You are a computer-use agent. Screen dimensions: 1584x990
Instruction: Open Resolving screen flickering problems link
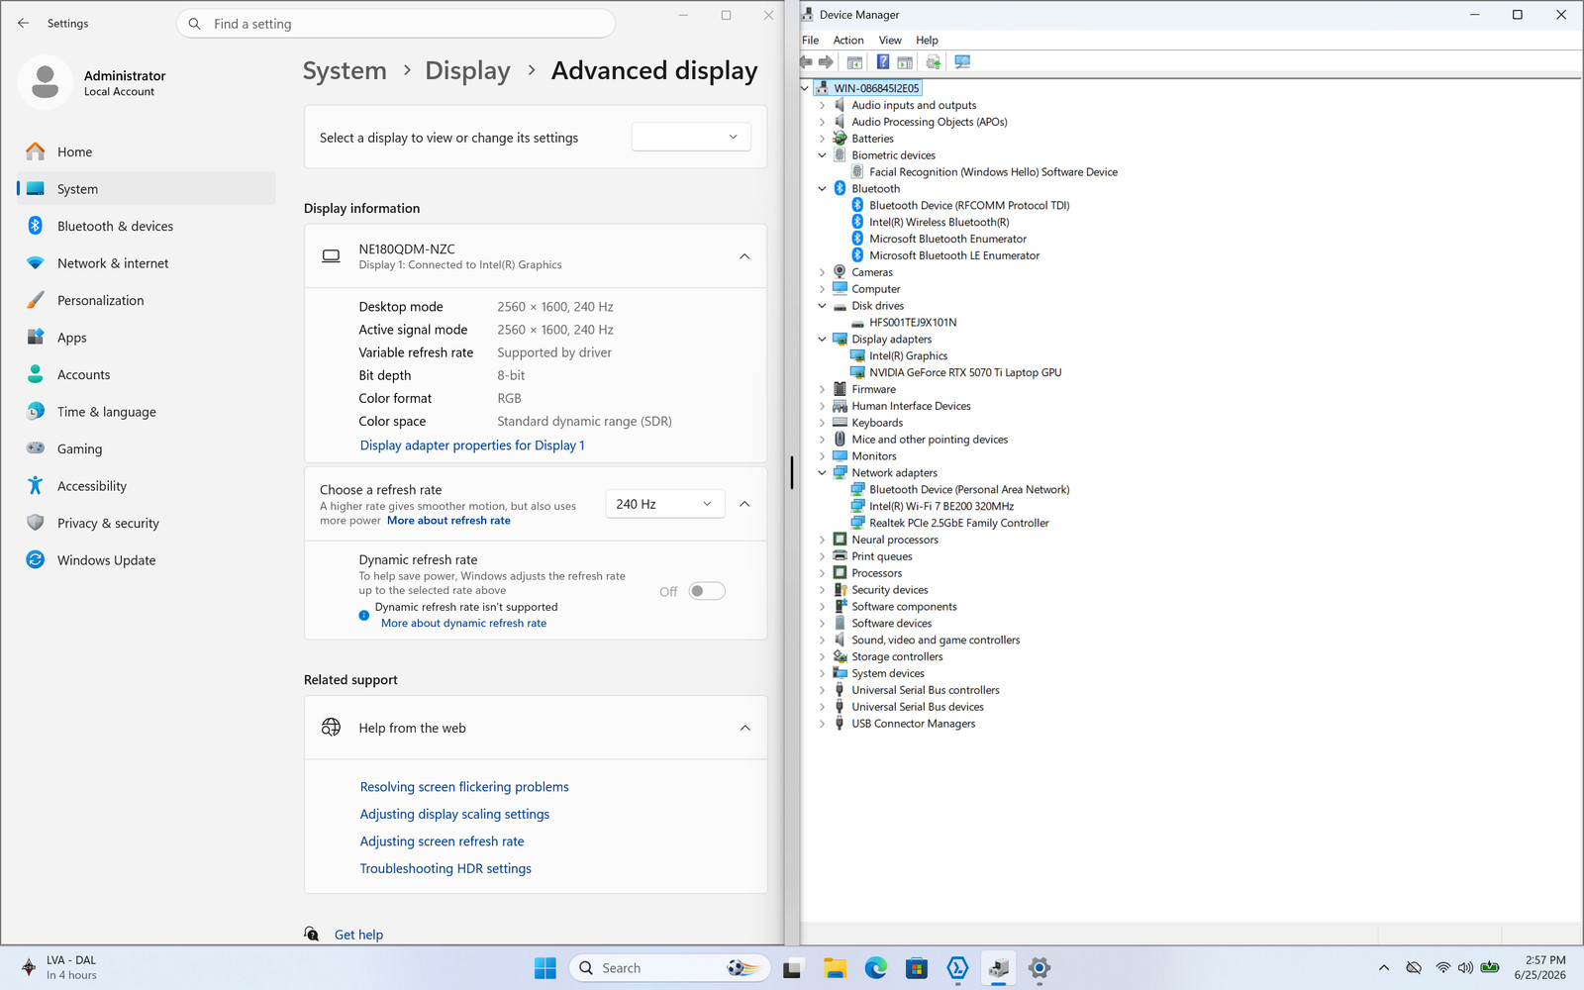click(x=464, y=787)
